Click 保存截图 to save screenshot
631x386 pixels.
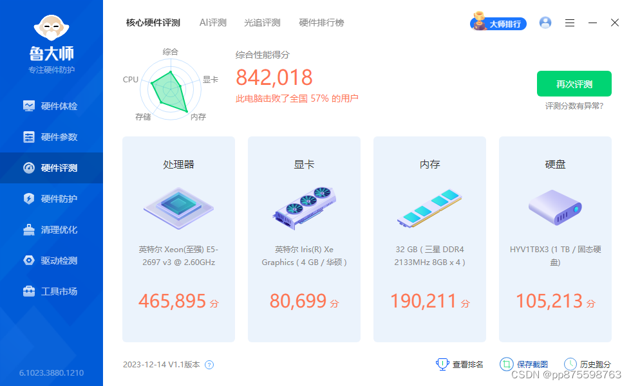coord(524,364)
